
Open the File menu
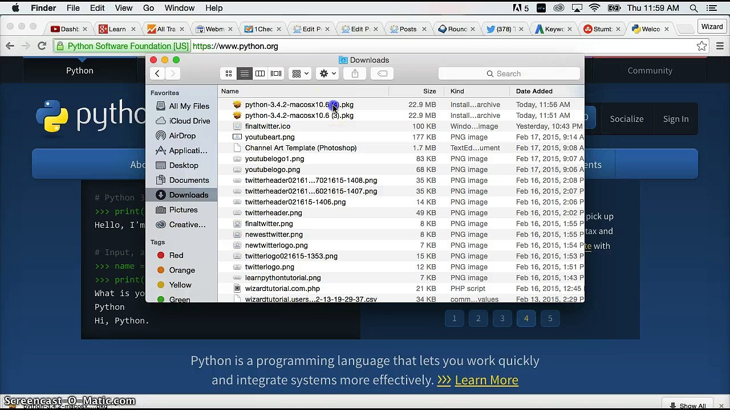73,8
